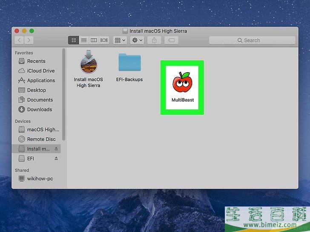
Task: Click the Edit Tags toolbar button
Action: click(171, 40)
